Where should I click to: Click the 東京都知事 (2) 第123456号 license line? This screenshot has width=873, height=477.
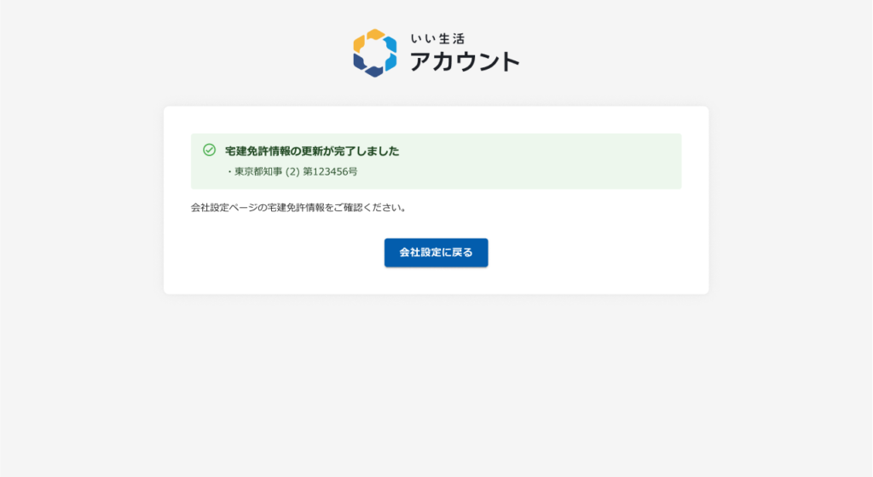tap(293, 172)
